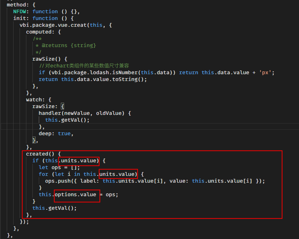Click the 'label:' key in ops.push
299x239 pixels.
coord(90,181)
